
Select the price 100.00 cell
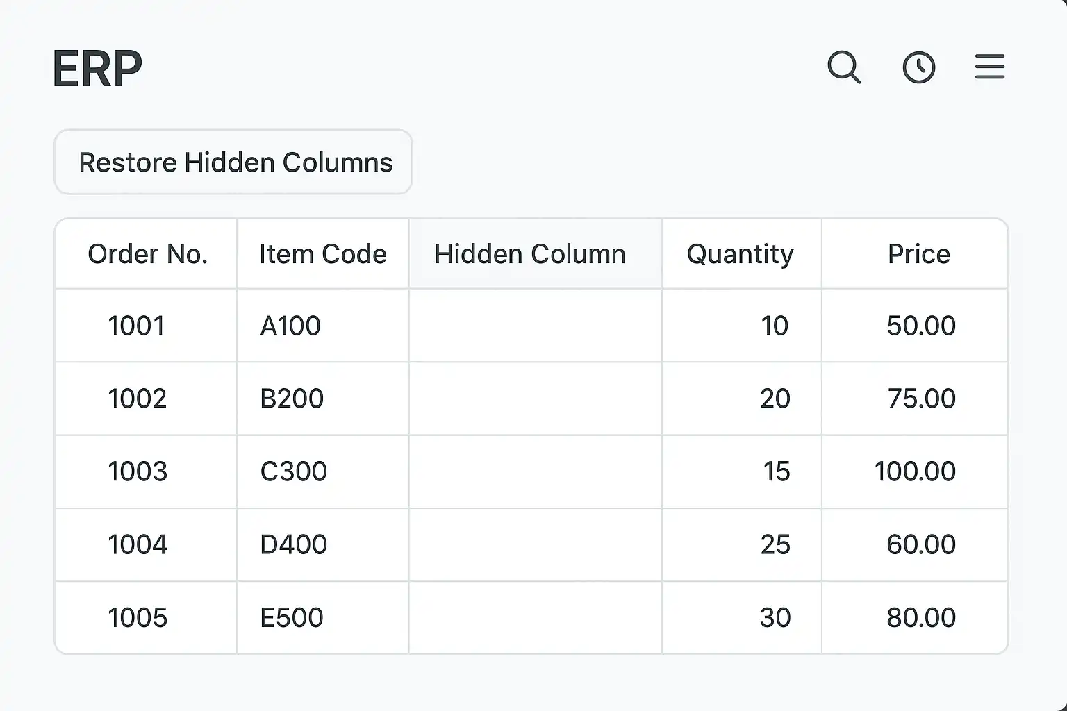(914, 471)
